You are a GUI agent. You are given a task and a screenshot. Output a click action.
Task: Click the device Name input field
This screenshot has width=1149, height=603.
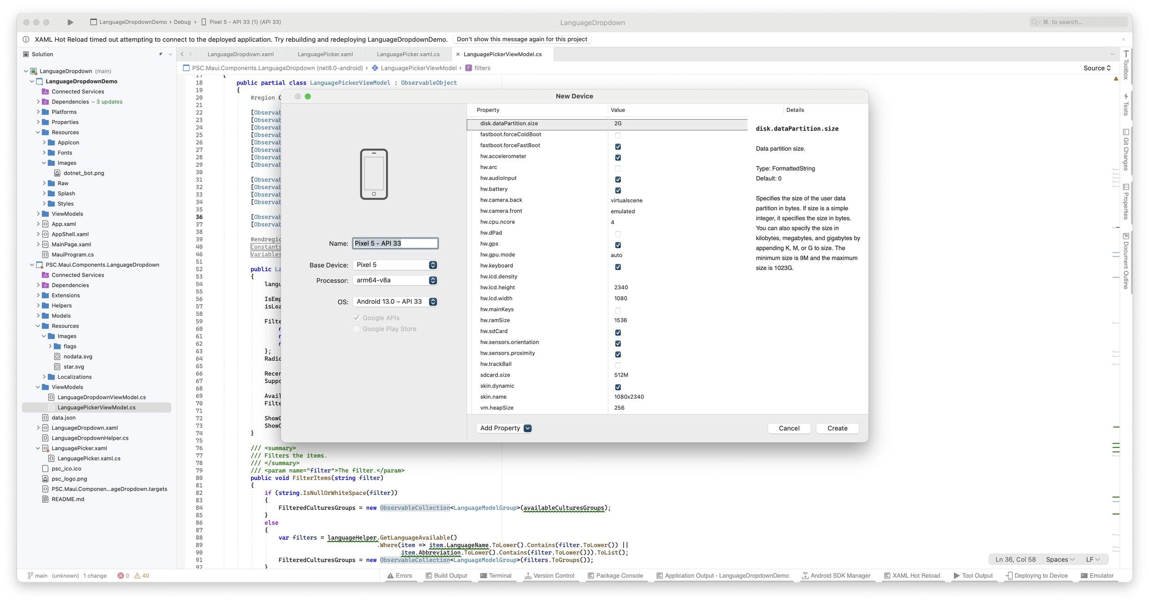pyautogui.click(x=395, y=243)
